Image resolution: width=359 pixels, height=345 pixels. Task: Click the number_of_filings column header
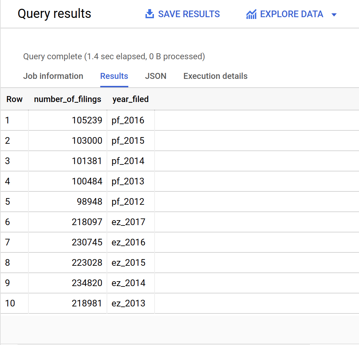pyautogui.click(x=68, y=99)
